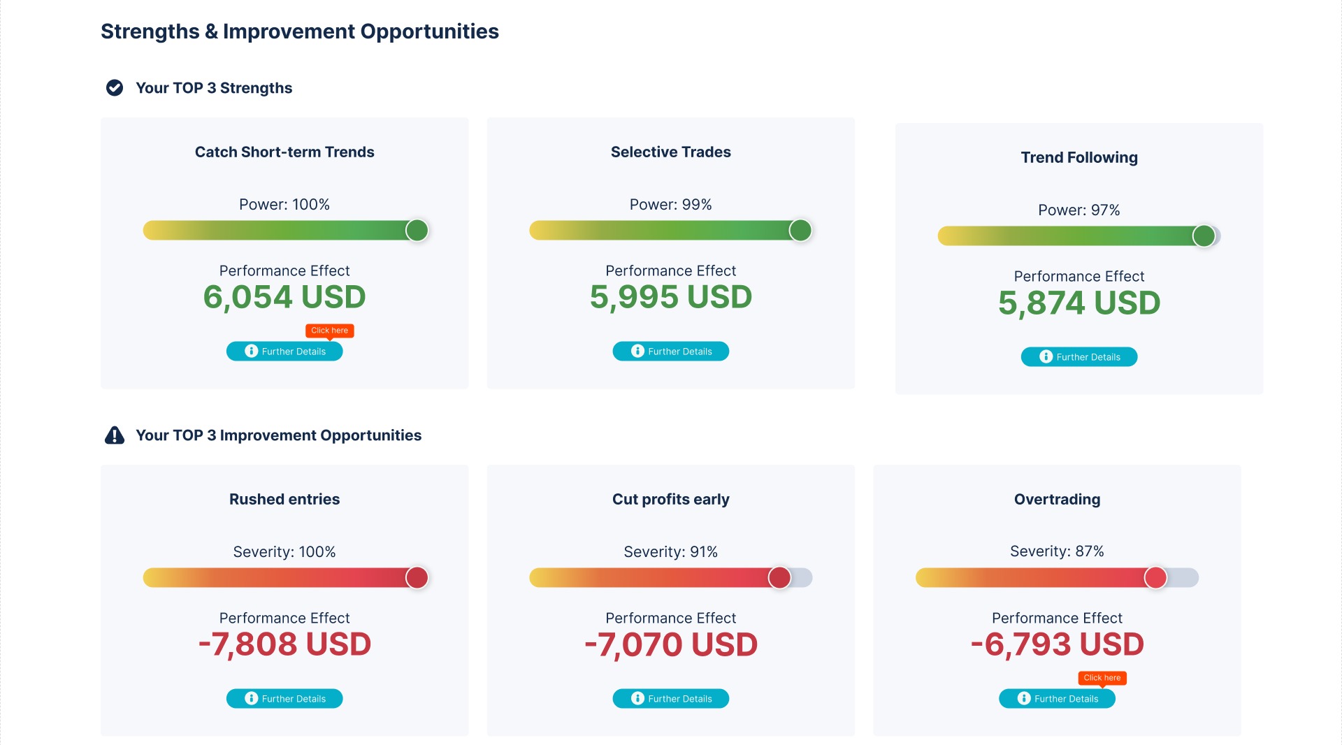
Task: Open Further Details for Selective Trades
Action: 670,352
